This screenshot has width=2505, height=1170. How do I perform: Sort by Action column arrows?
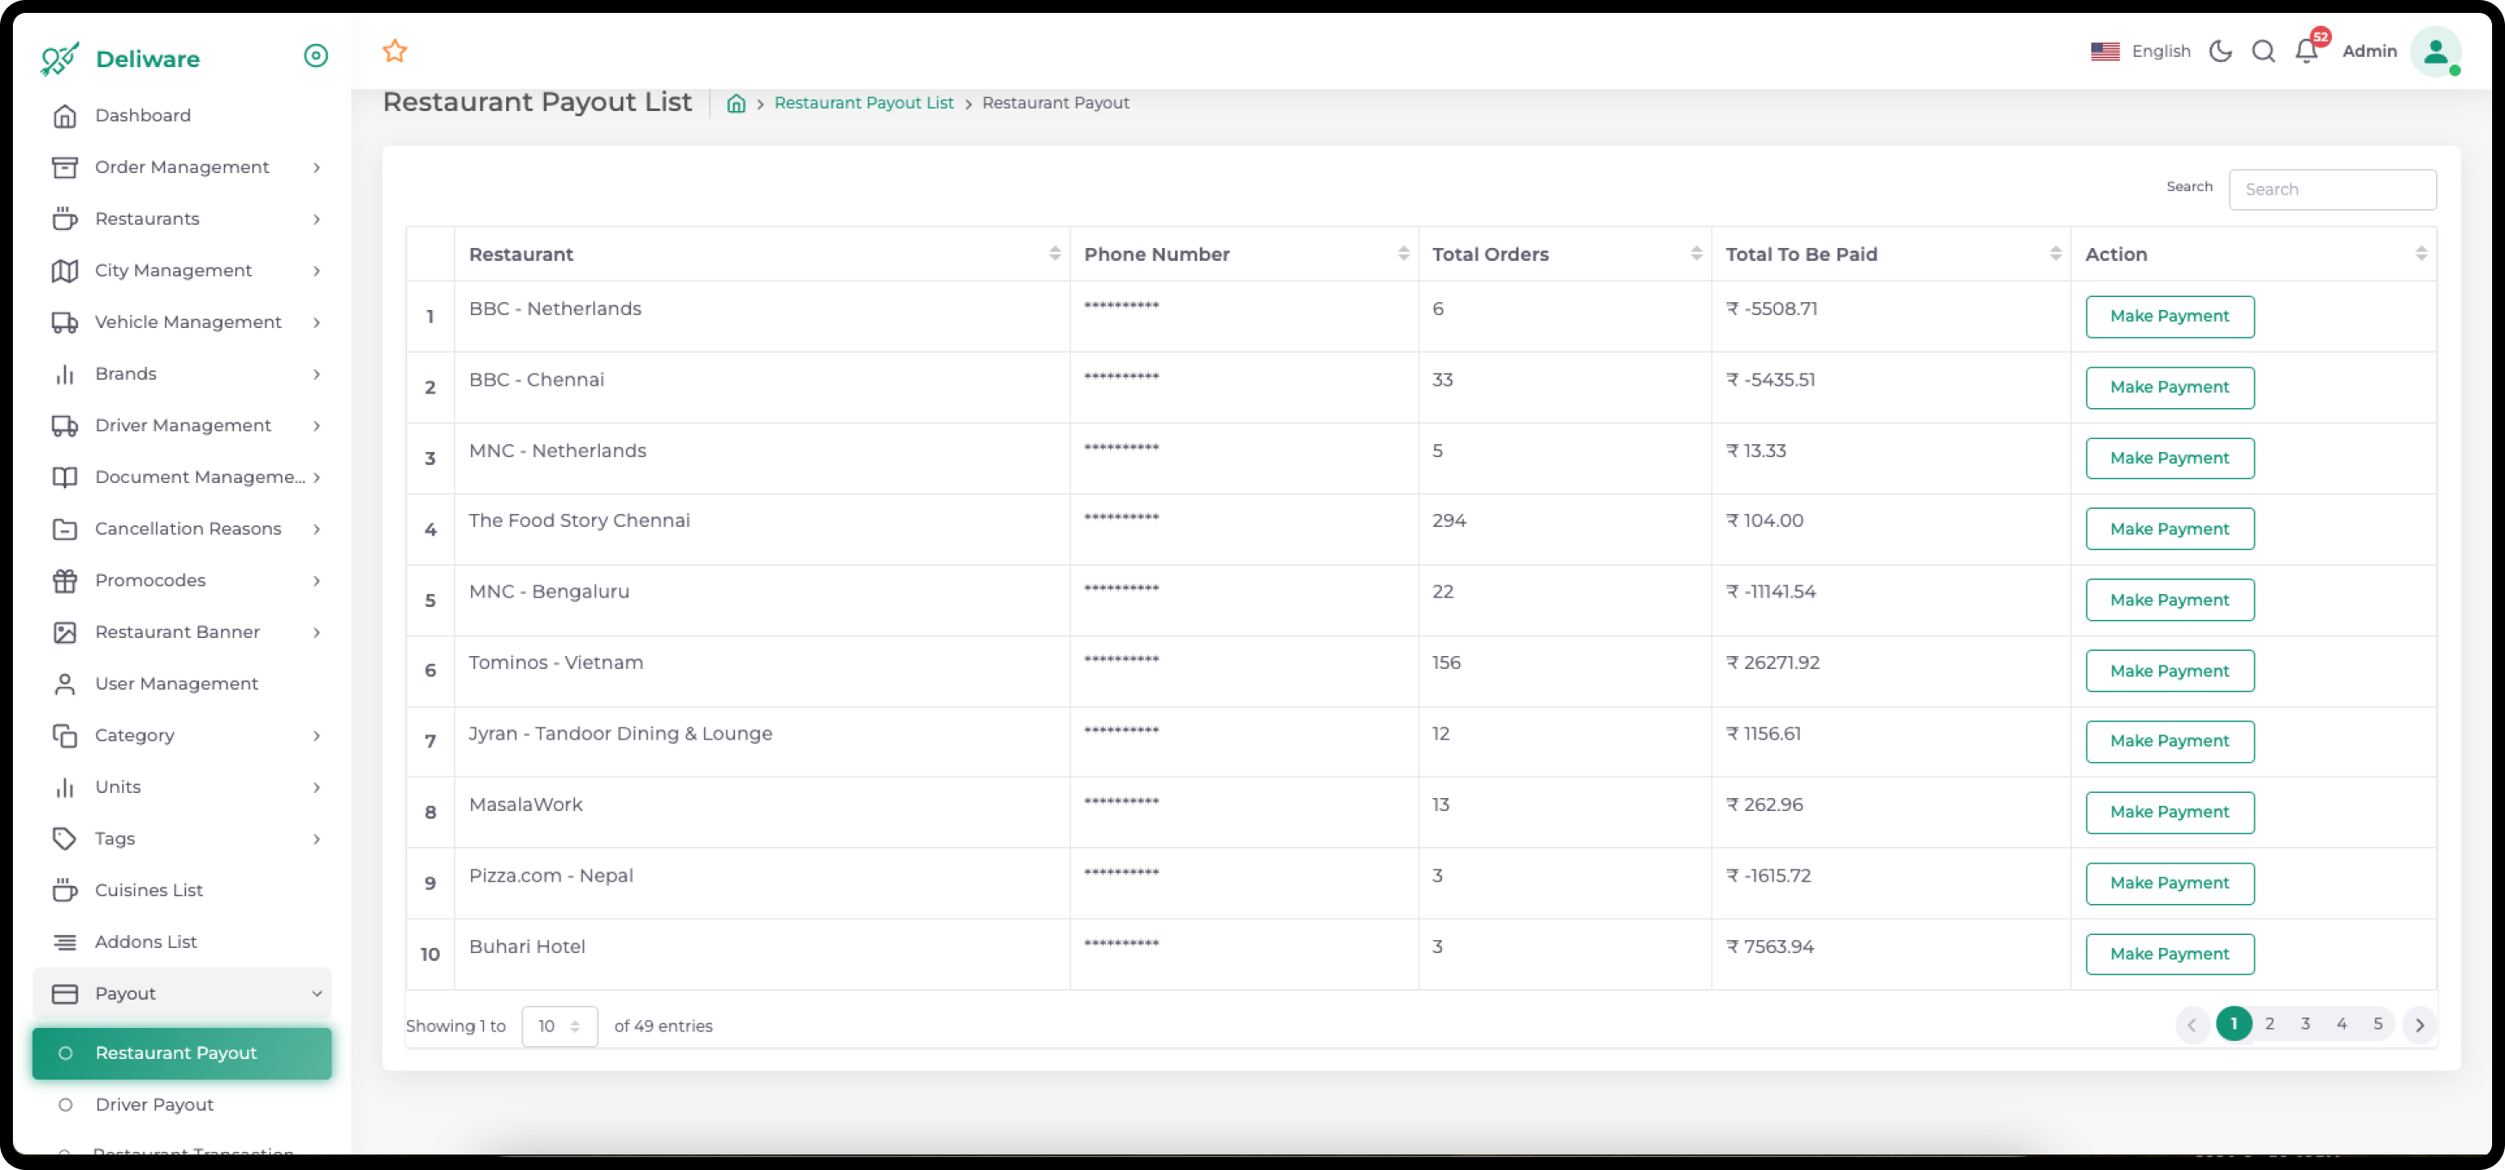(2421, 254)
